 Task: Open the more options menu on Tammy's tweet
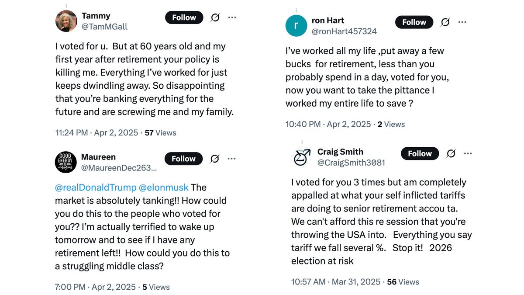pos(232,17)
